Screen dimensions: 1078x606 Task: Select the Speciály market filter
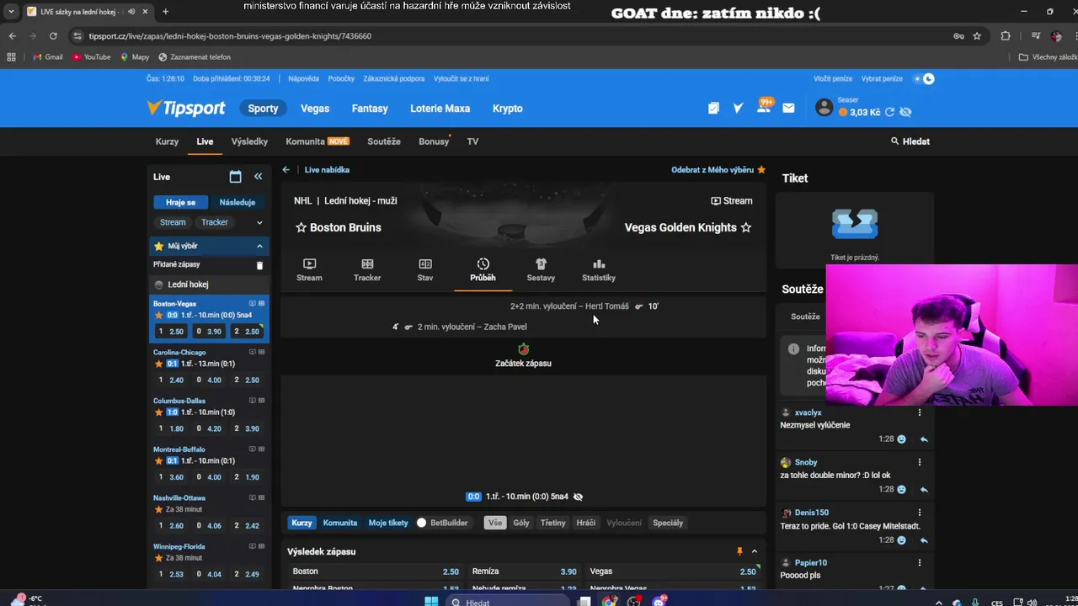pyautogui.click(x=668, y=523)
